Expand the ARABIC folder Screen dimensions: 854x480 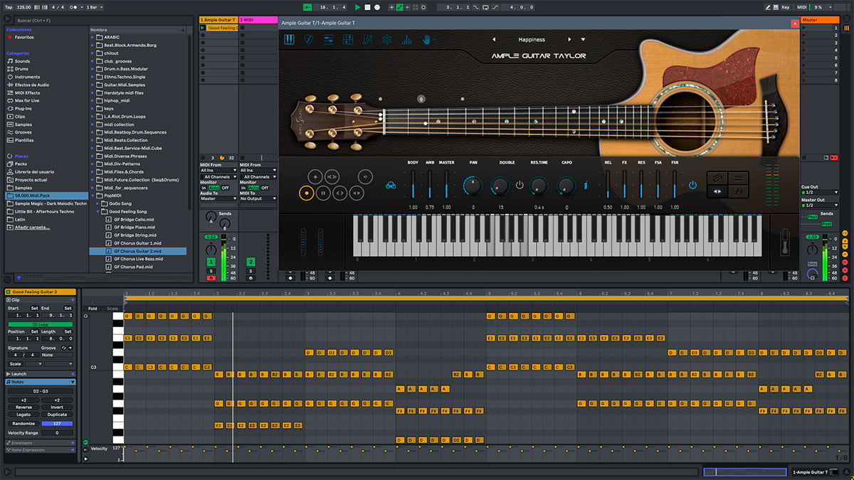pyautogui.click(x=93, y=38)
